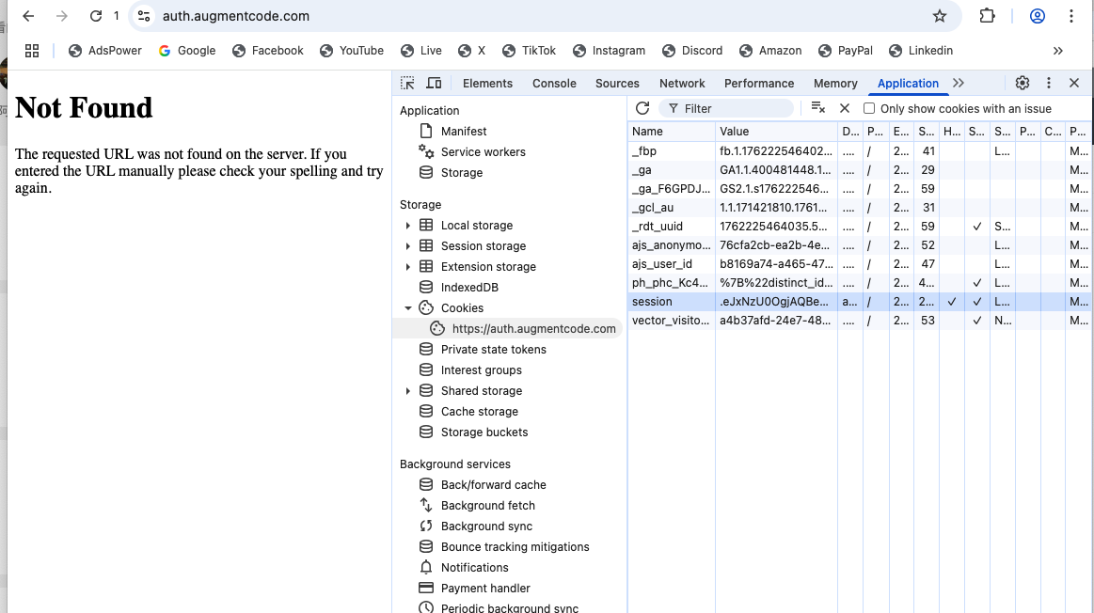
Task: Reload the page in browser toolbar
Action: [96, 16]
